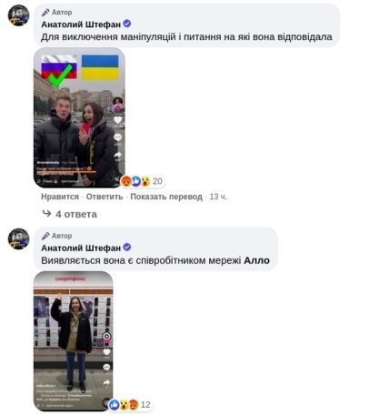Image resolution: width=389 pixels, height=415 pixels.
Task: Click comment bubble icon on second TikTok screenshot
Action: point(106,368)
